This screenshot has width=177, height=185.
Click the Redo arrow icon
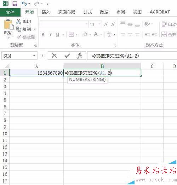pyautogui.click(x=36, y=4)
